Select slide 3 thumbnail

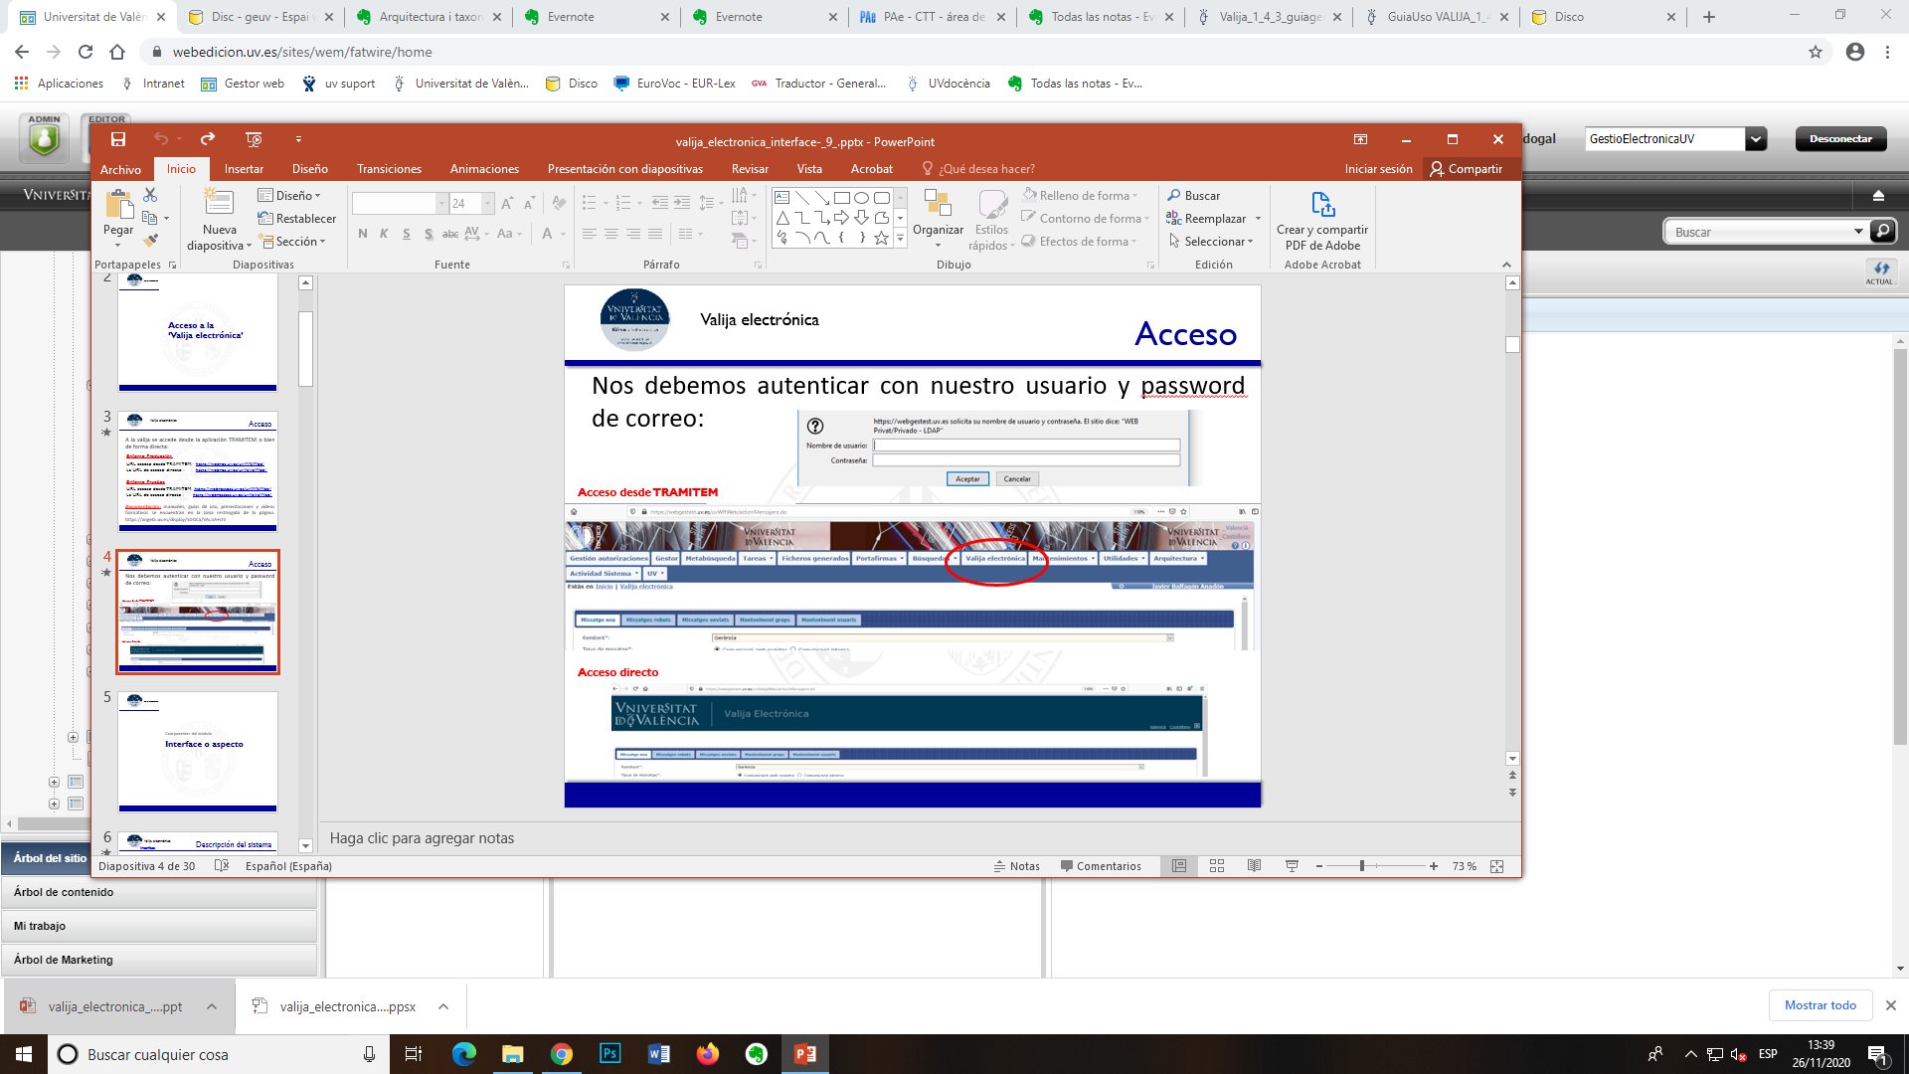197,471
